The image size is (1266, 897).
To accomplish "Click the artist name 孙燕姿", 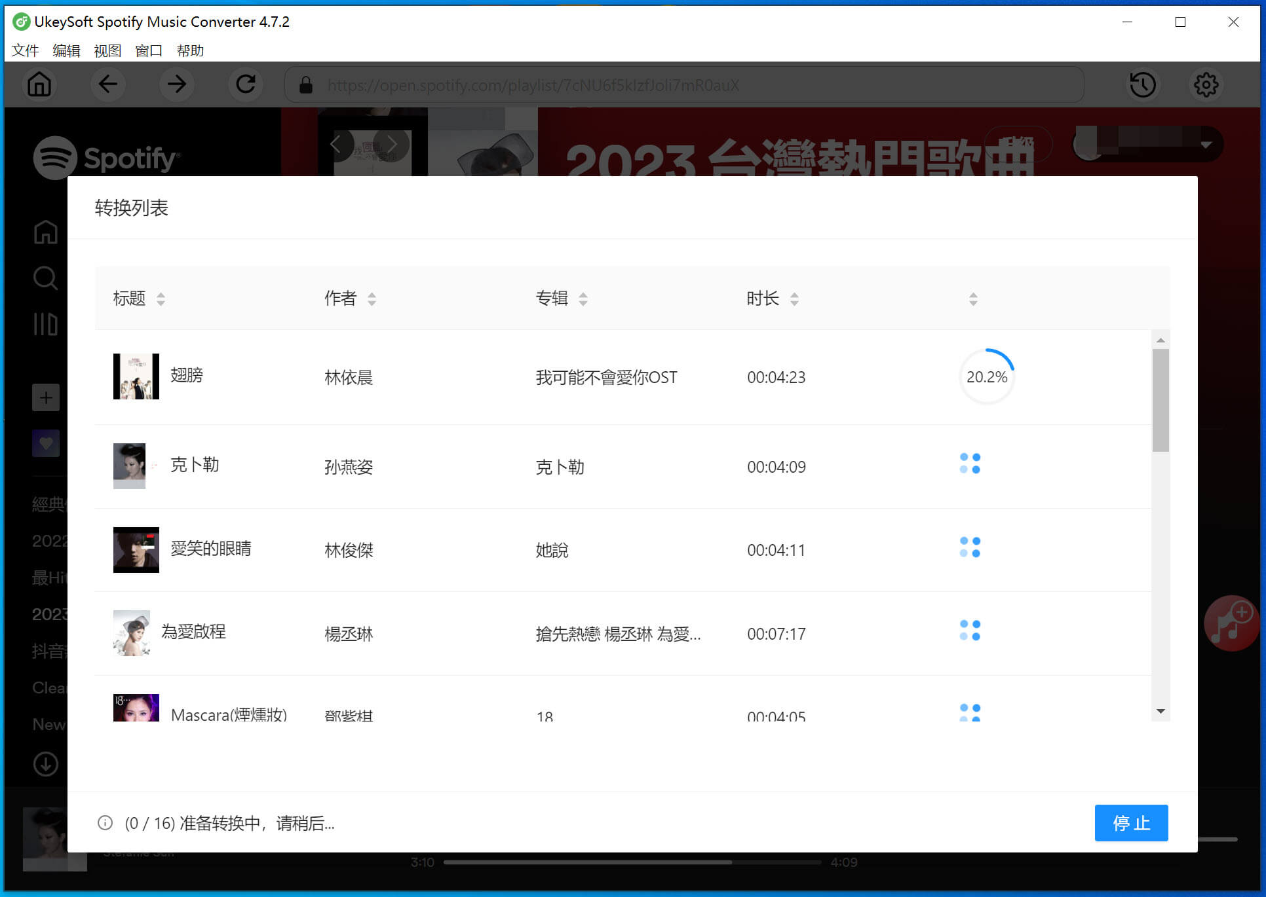I will tap(349, 467).
